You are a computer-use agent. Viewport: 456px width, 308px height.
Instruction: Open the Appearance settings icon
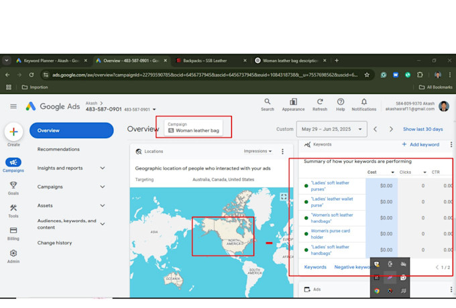pos(293,105)
